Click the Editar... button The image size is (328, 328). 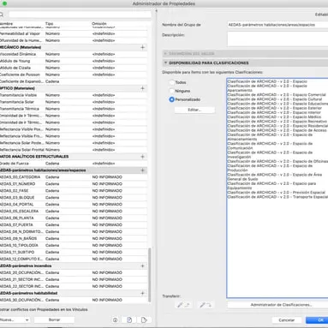(194, 110)
